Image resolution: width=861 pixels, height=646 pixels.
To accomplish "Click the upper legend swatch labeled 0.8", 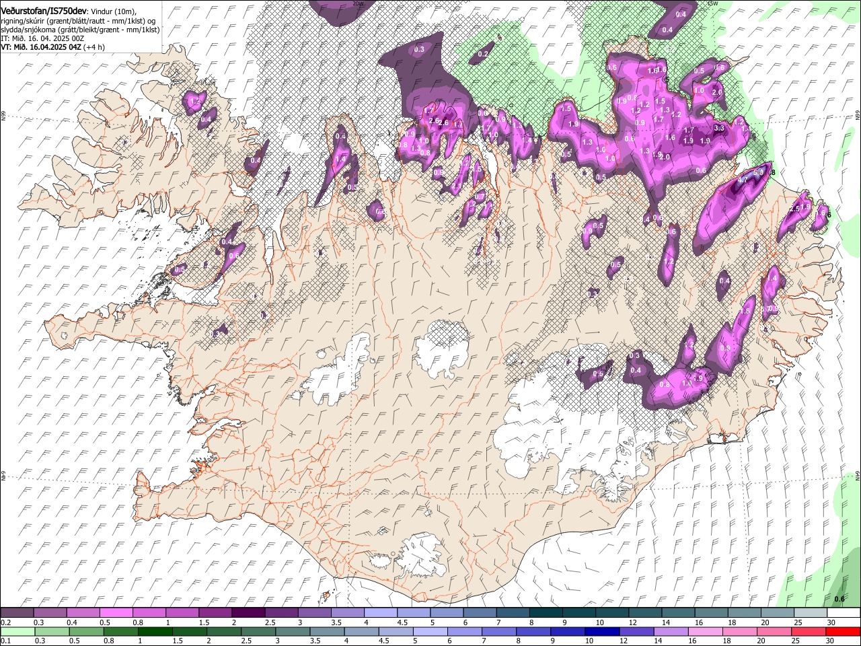I will click(x=149, y=612).
